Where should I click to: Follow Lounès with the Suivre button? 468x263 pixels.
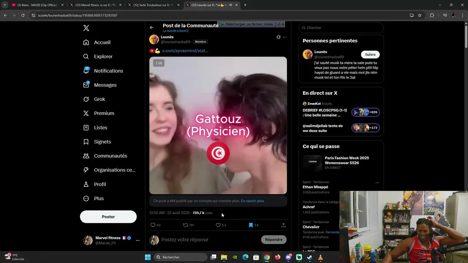[x=370, y=54]
